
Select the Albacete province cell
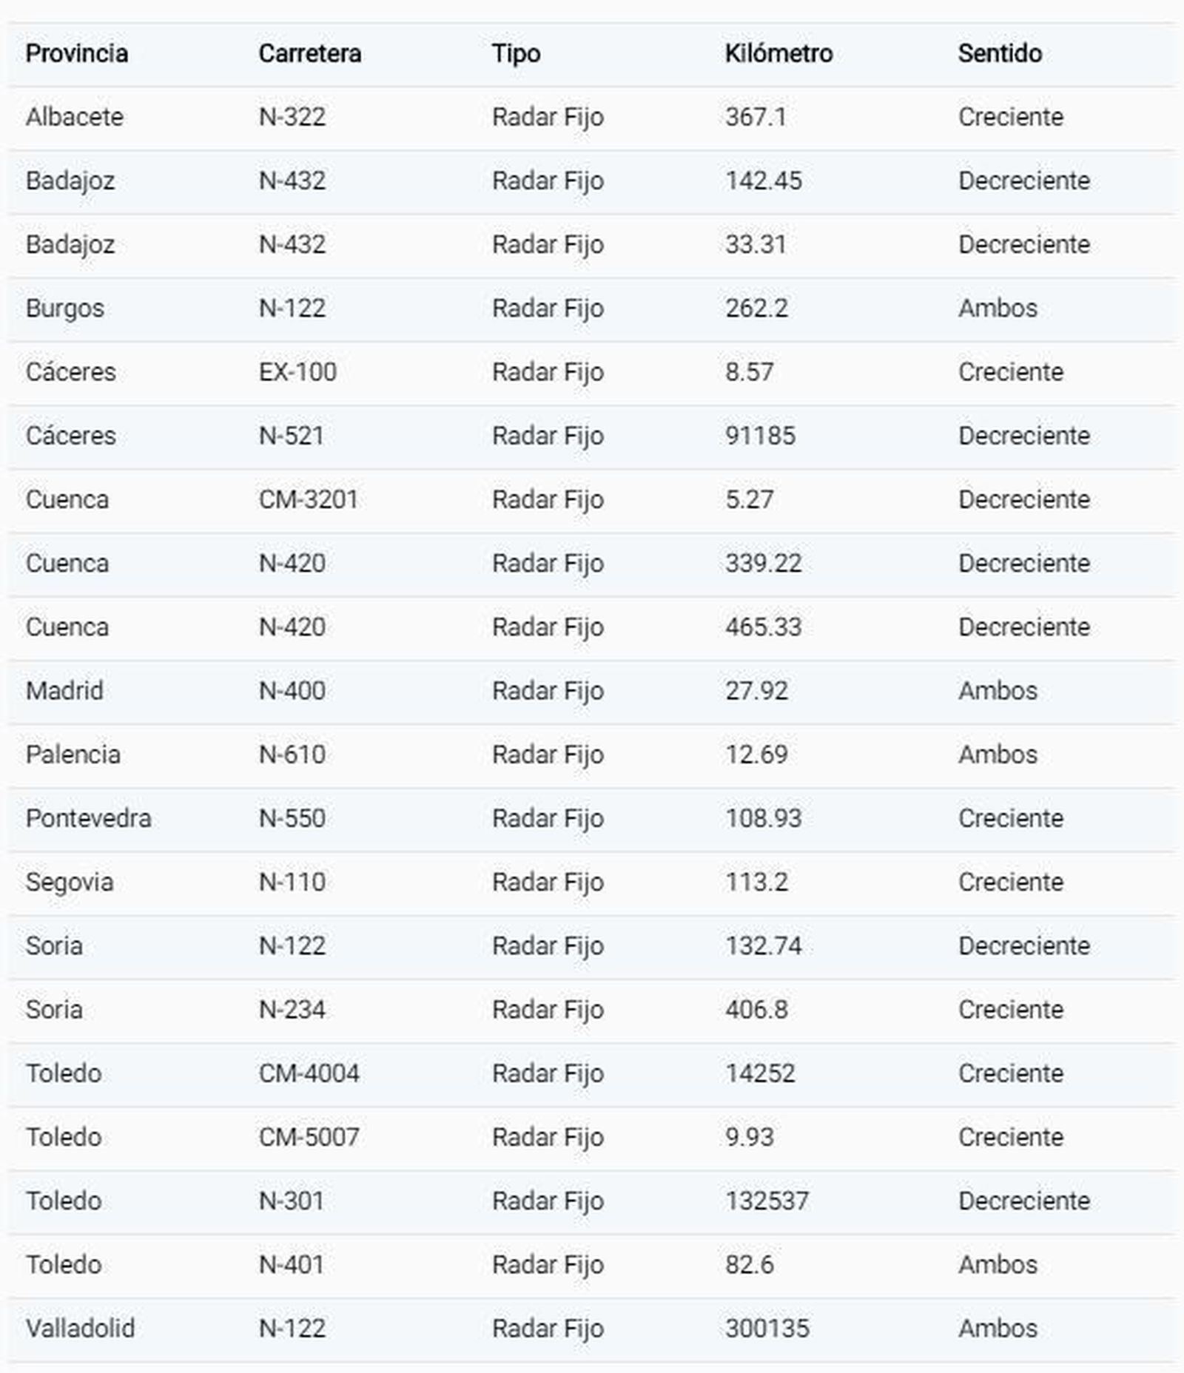point(74,117)
